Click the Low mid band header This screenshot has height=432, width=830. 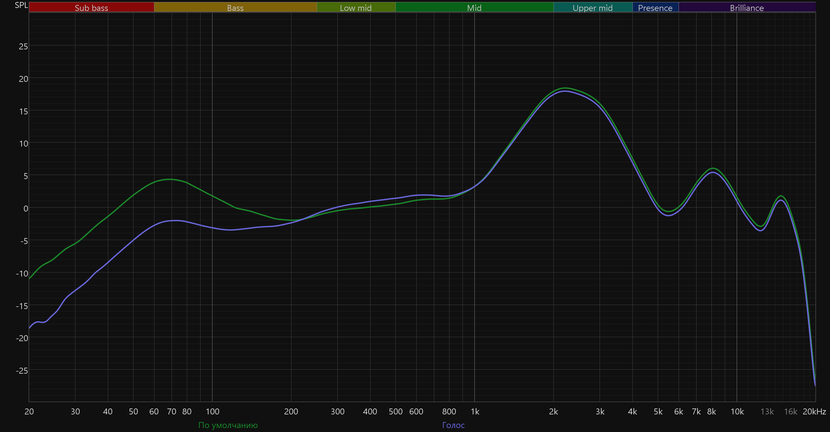pyautogui.click(x=356, y=8)
